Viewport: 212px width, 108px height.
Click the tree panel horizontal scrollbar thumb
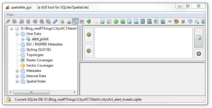click(31, 92)
